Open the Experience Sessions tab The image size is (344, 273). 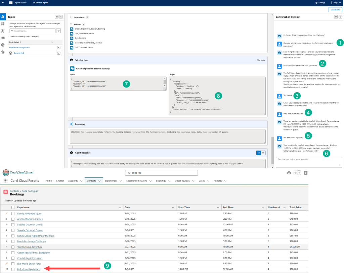[136, 181]
